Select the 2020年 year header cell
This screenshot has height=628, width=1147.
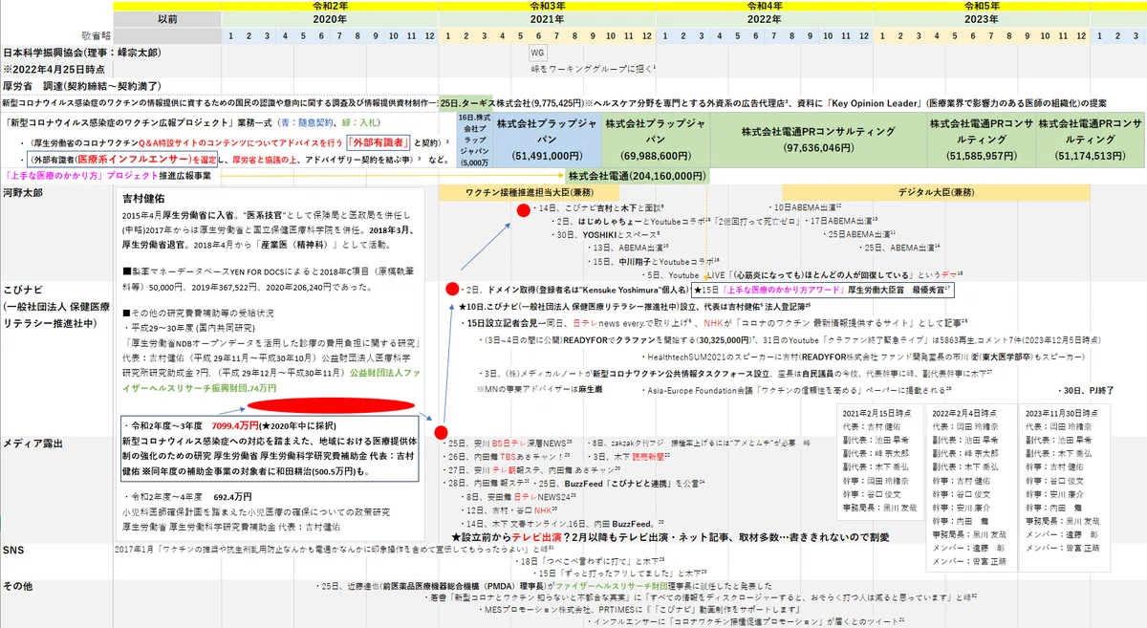point(331,19)
